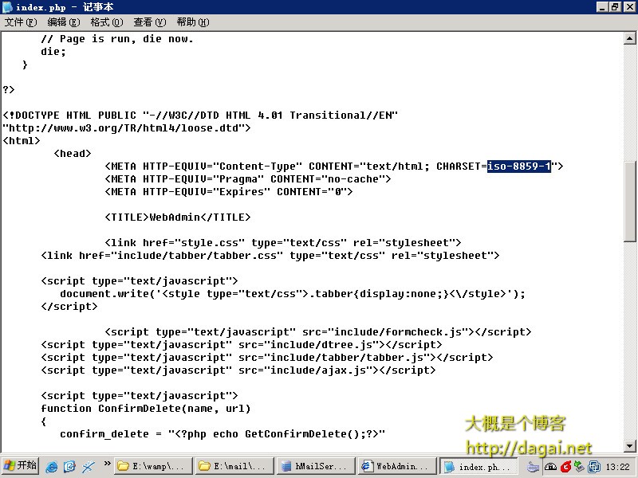The image size is (638, 478).
Task: Click 'include/ajax.js' in script tag
Action: (317, 370)
